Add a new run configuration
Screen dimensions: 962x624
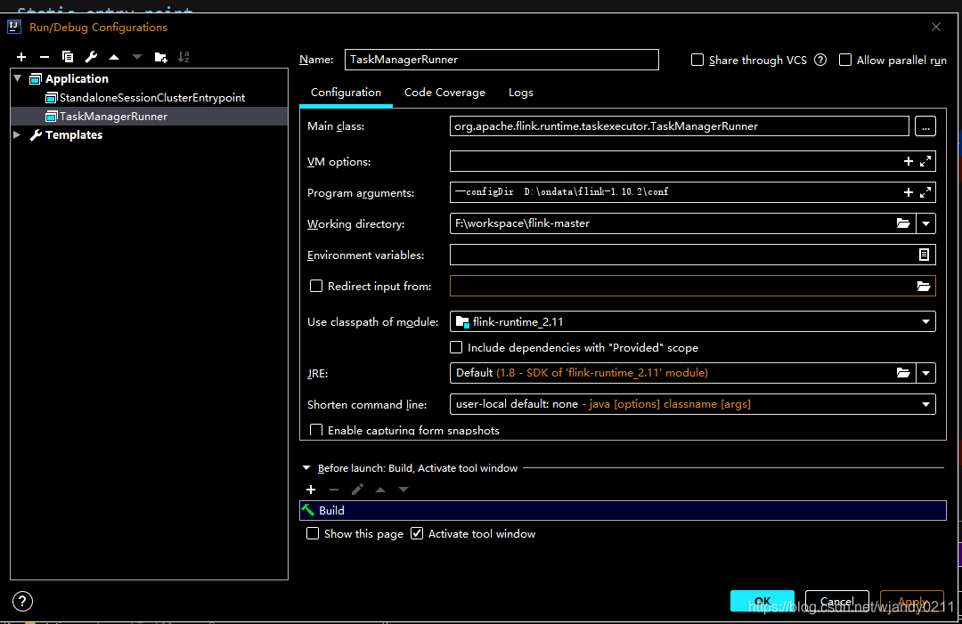click(x=21, y=57)
